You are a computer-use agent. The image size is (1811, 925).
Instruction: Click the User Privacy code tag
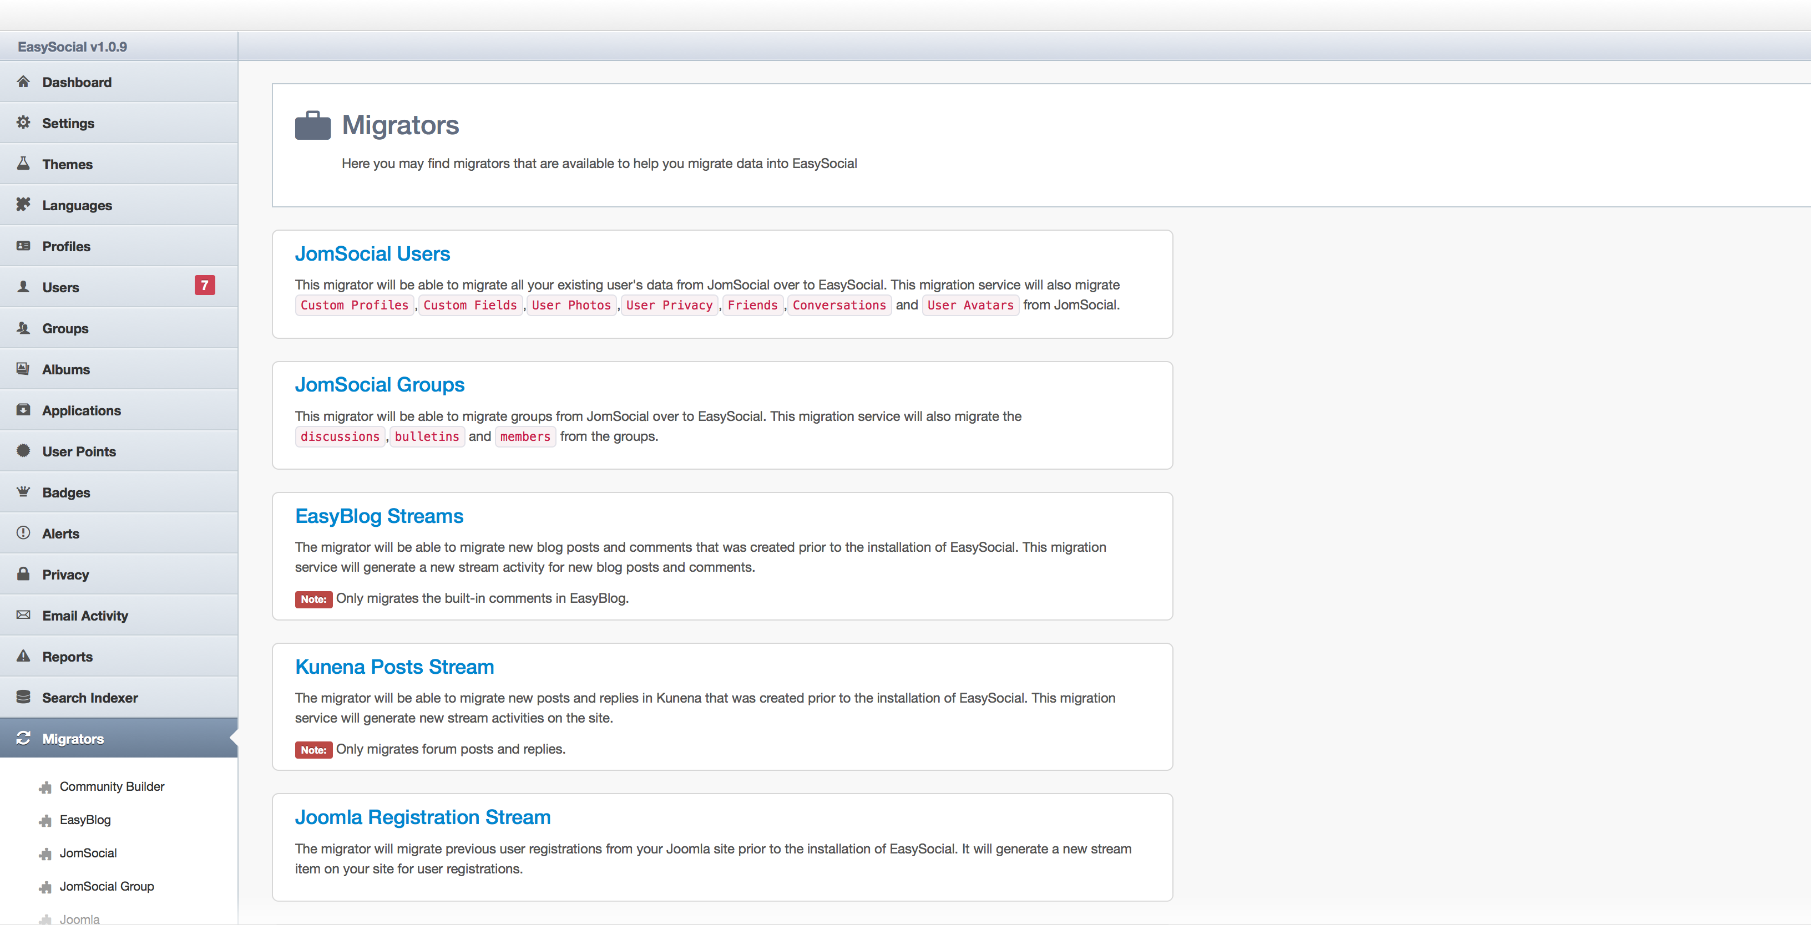669,305
